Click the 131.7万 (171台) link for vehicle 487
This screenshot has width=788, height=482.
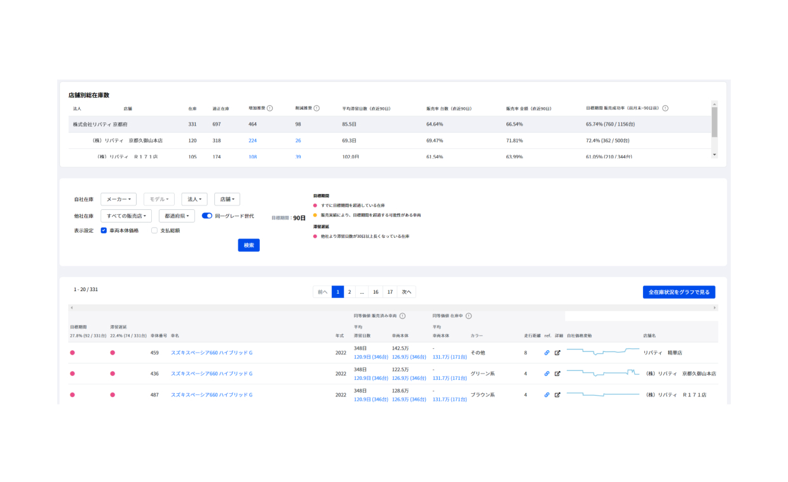449,399
